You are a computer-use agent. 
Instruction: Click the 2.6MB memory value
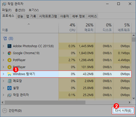point(89,81)
